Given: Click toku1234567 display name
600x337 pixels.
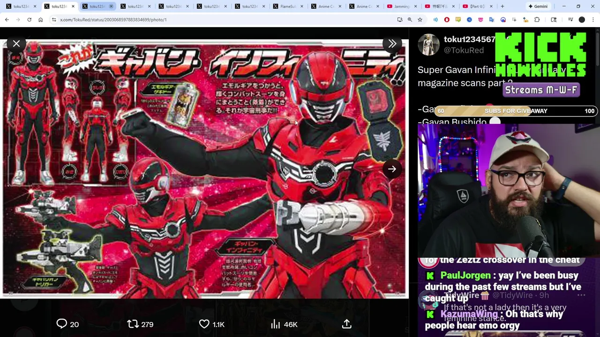Looking at the screenshot, I should [470, 39].
